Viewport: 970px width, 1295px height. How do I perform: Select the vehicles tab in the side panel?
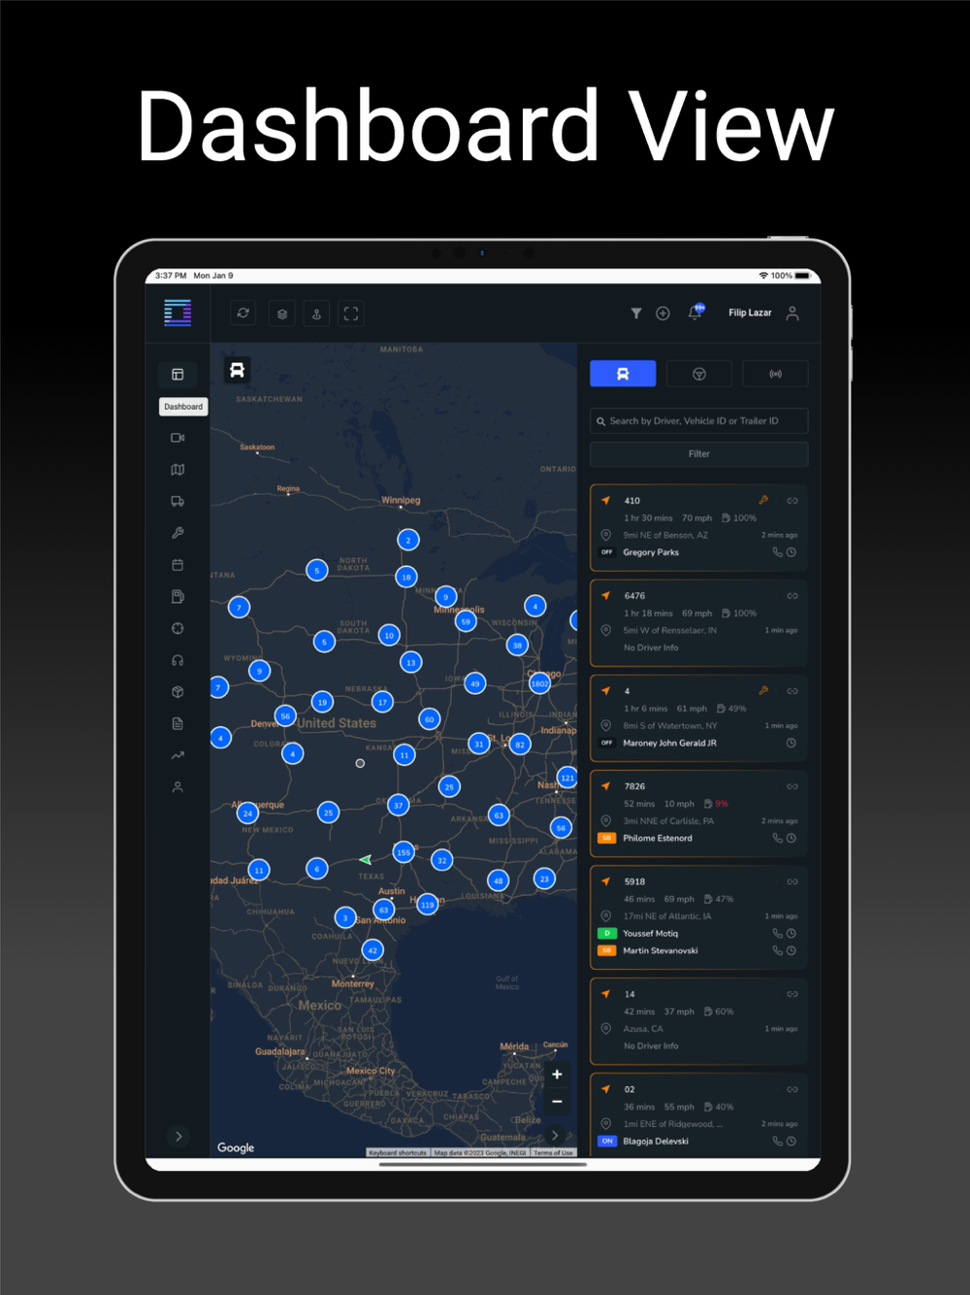click(x=623, y=374)
